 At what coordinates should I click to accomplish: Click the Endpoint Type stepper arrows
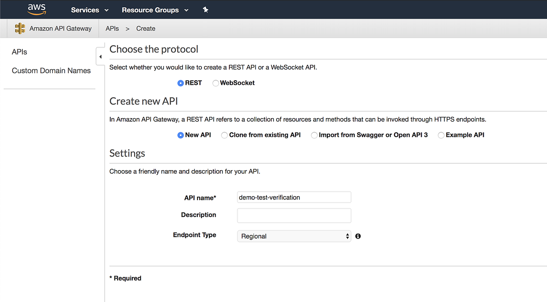pos(347,236)
